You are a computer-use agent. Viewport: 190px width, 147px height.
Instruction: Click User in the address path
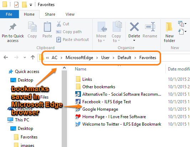106,58
